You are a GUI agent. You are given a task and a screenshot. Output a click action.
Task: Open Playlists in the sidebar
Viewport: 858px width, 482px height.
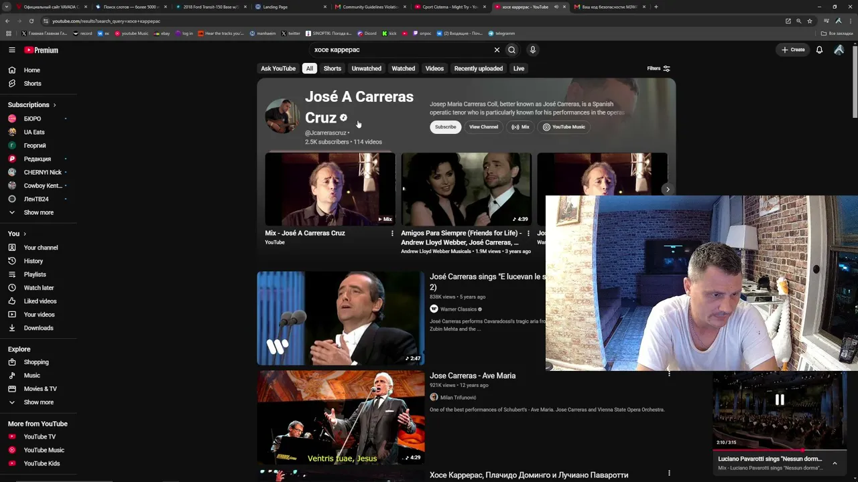[35, 274]
